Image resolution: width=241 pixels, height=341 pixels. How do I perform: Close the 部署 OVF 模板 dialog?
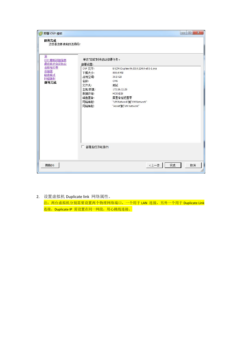click(198, 33)
